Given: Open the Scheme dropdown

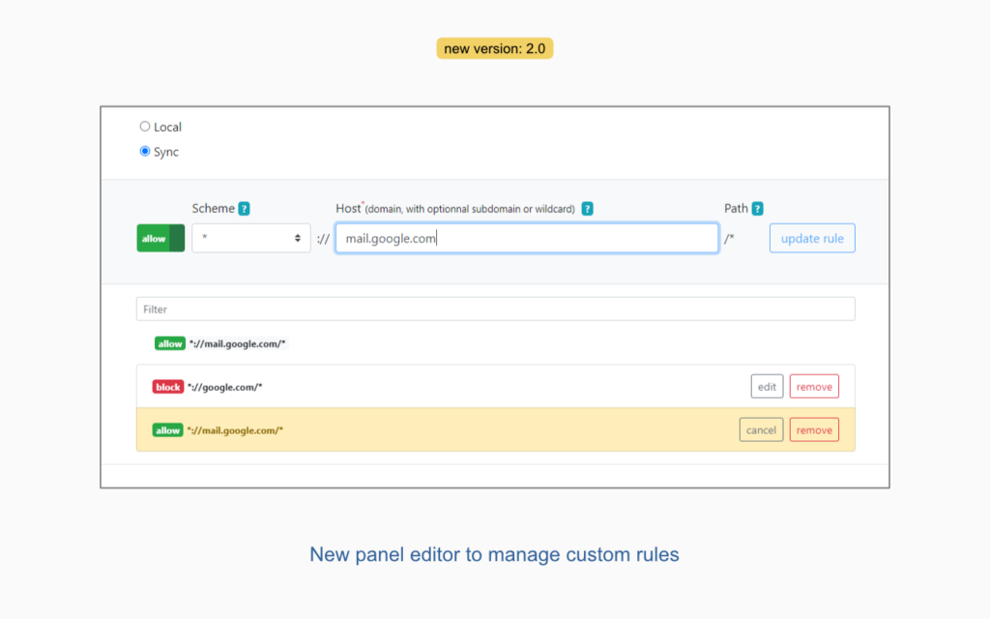Looking at the screenshot, I should (x=250, y=239).
